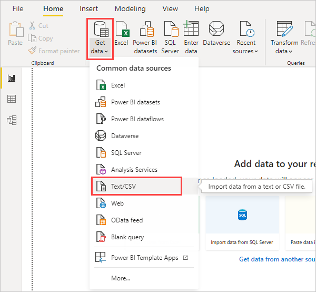Click Get data from another source link

276,259
